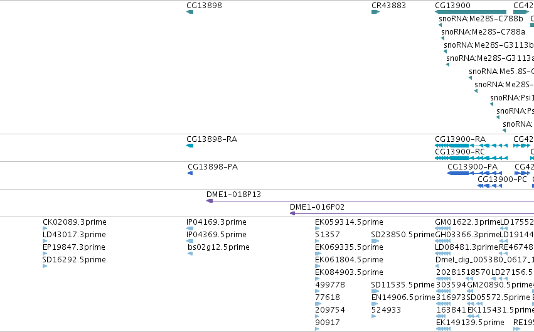The width and height of the screenshot is (534, 332).
Task: Click the DME1-018P13 arrowhead end
Action: point(210,201)
